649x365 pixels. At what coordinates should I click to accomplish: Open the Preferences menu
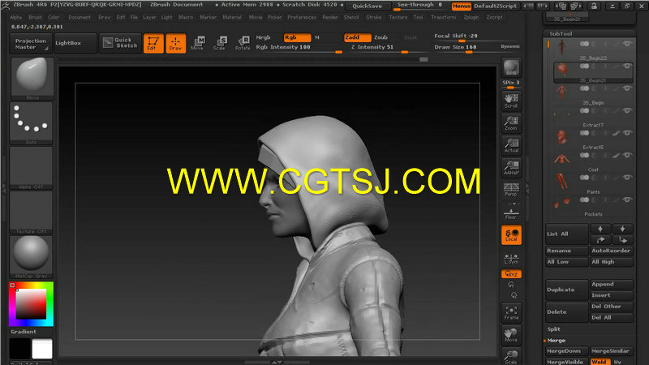coord(301,17)
